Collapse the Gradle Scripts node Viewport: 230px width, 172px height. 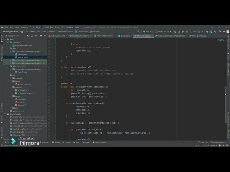point(5,114)
